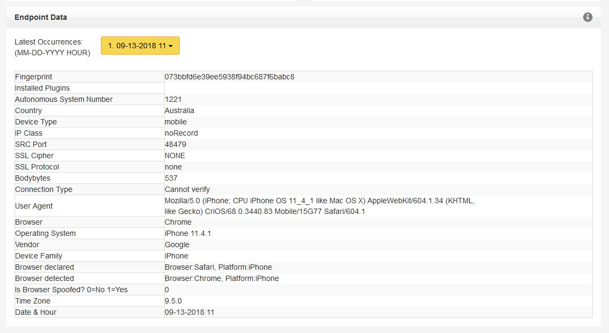Select the lowercase 'none' protocol value
This screenshot has height=333, width=609.
point(173,167)
